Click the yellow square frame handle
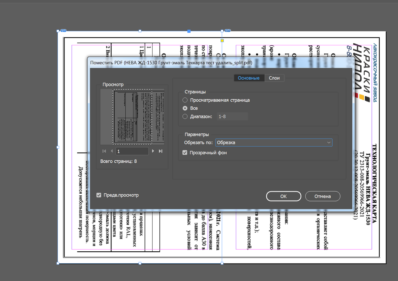This screenshot has height=281, width=398. [x=222, y=41]
